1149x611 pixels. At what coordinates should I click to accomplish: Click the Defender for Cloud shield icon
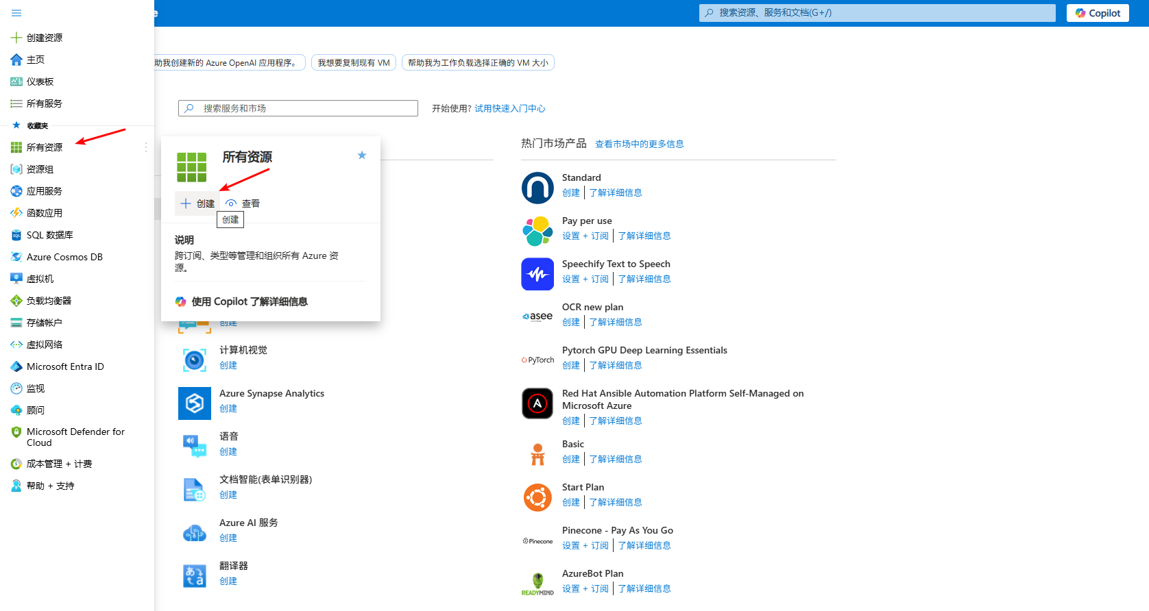pyautogui.click(x=16, y=432)
